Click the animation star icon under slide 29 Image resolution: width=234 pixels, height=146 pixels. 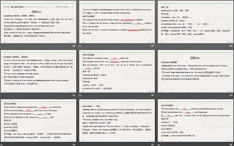(x=80, y=46)
